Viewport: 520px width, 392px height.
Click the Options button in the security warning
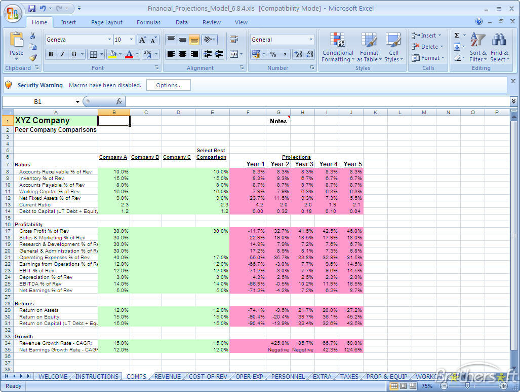[x=168, y=85]
